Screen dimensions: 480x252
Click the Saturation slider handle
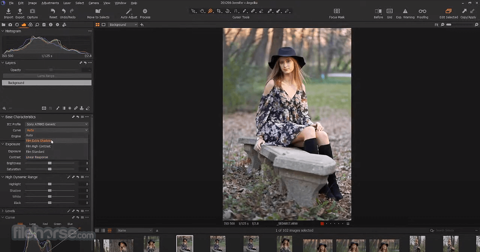point(50,169)
